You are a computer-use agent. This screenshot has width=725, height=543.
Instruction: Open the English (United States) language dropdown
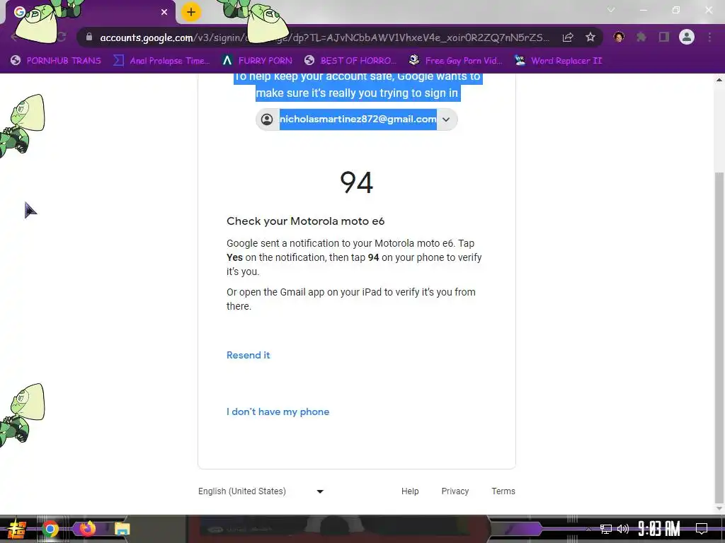click(x=261, y=491)
